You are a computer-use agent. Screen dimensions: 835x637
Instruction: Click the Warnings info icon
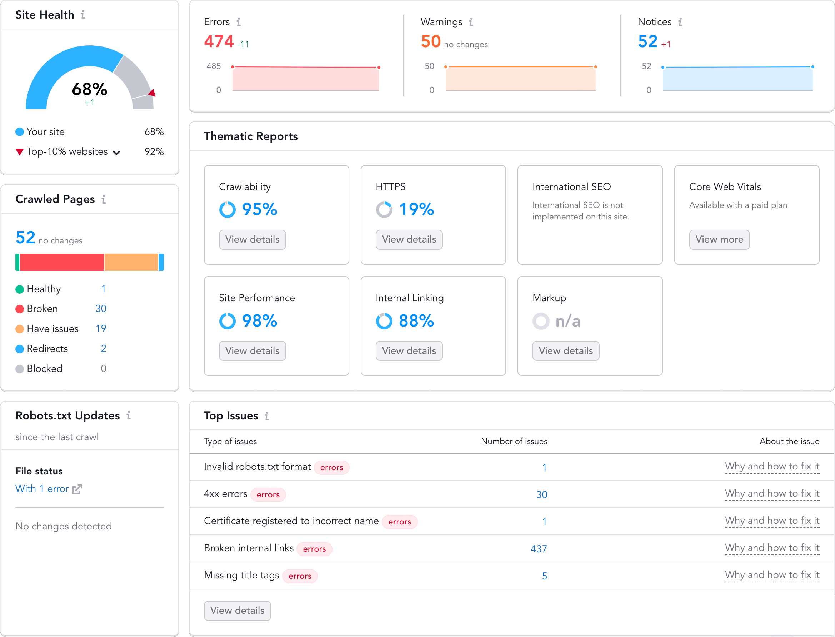click(471, 22)
